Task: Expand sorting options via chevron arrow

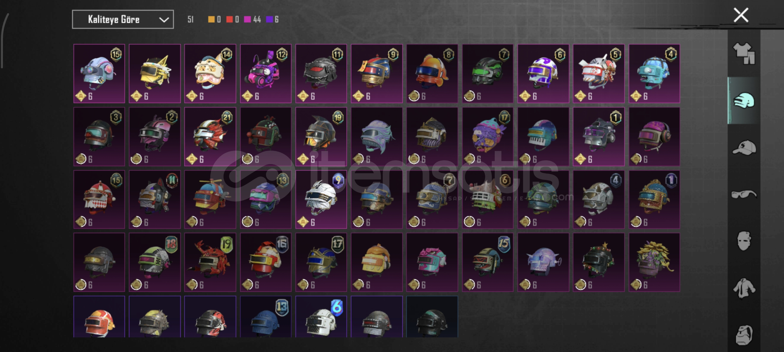Action: coord(164,20)
